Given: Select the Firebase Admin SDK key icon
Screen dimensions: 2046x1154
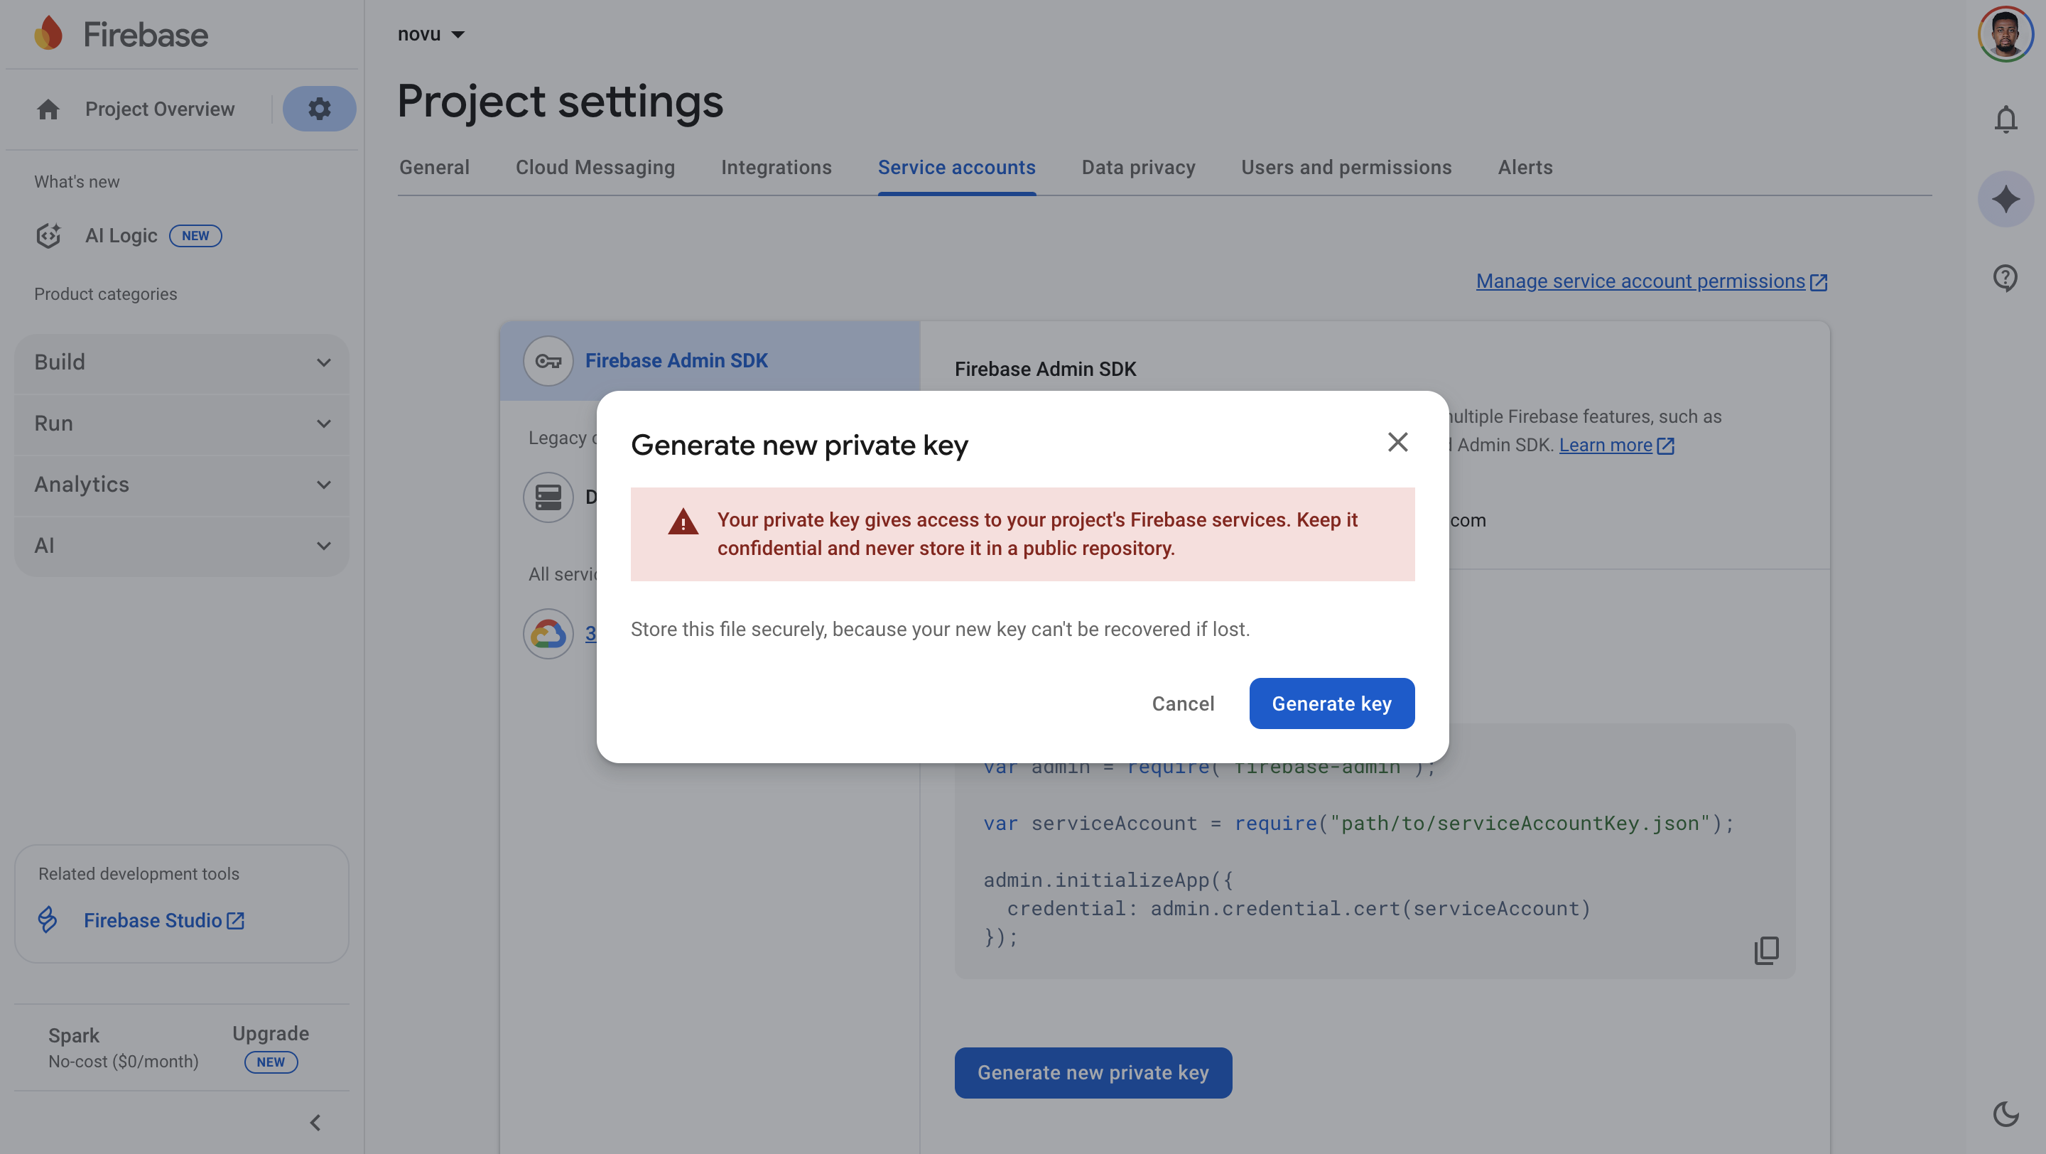Looking at the screenshot, I should tap(547, 360).
